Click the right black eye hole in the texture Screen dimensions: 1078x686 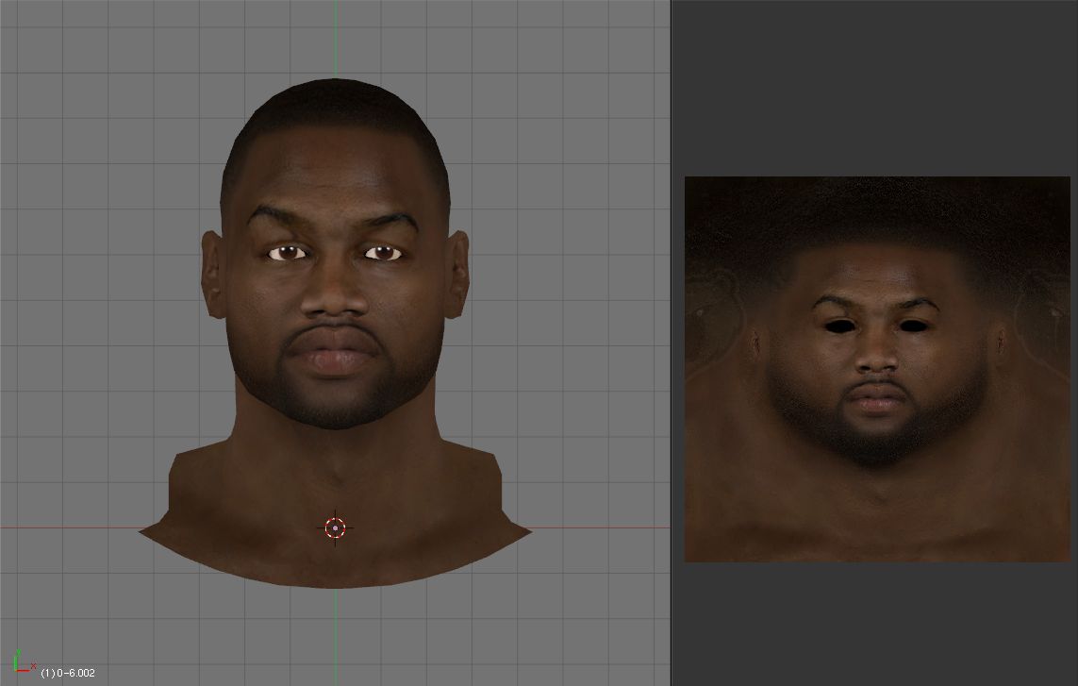tap(914, 326)
